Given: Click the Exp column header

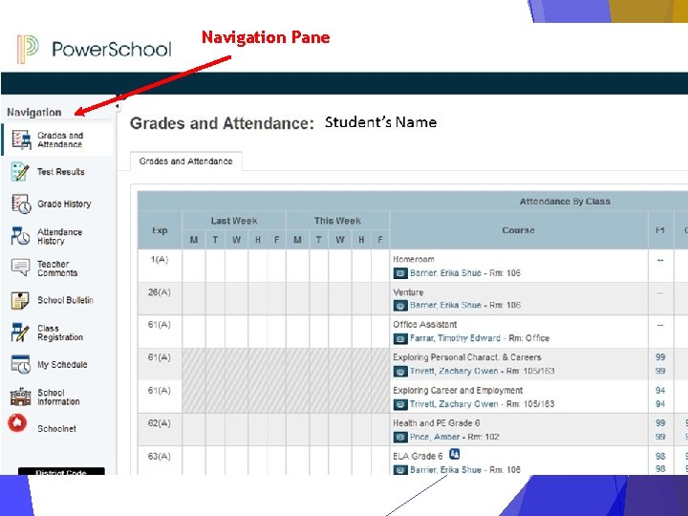Looking at the screenshot, I should (x=160, y=230).
